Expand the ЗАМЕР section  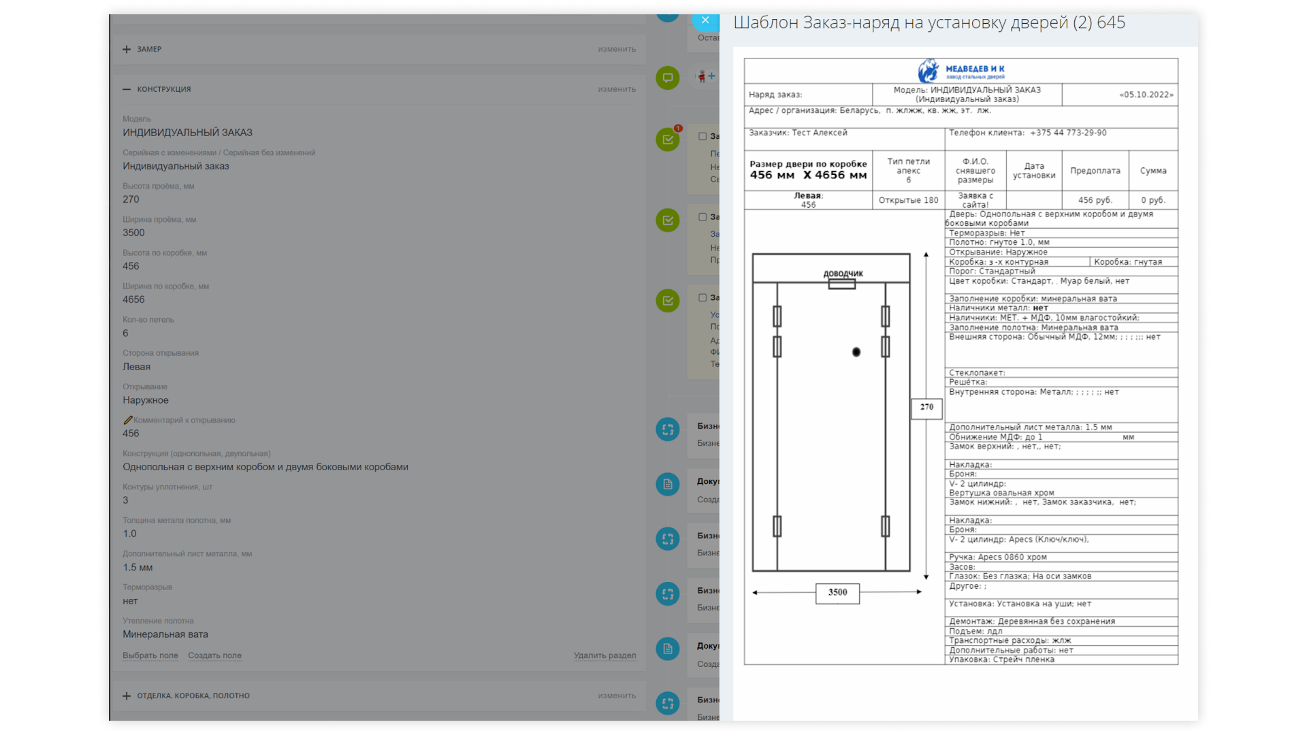[127, 49]
